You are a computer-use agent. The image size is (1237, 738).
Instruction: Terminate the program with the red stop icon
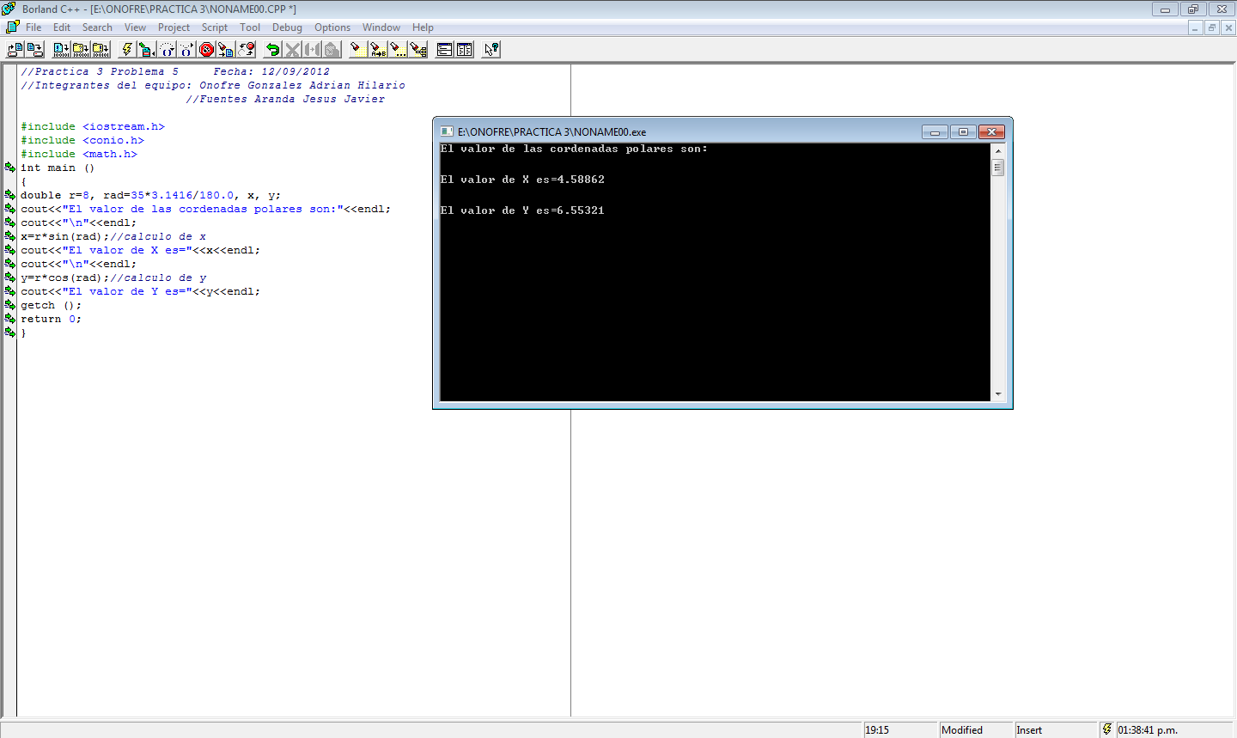(208, 49)
